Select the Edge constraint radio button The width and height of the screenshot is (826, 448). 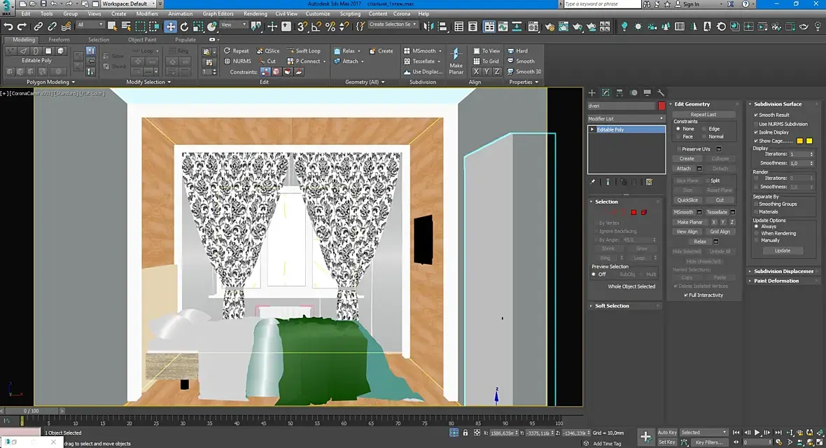click(704, 129)
